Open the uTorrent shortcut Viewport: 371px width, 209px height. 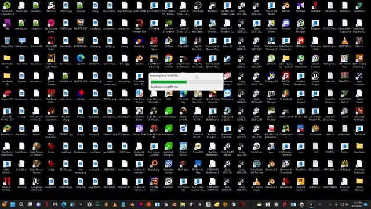pyautogui.click(x=271, y=60)
